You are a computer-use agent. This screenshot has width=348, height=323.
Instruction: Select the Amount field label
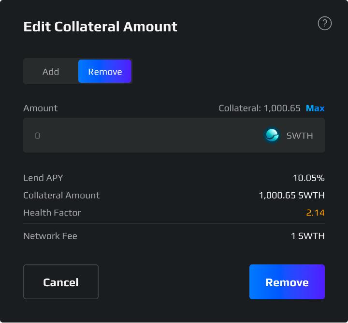coord(40,108)
